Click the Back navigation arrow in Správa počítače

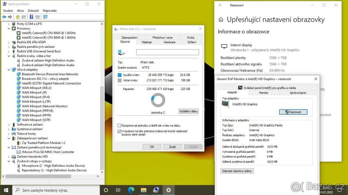click(4, 16)
